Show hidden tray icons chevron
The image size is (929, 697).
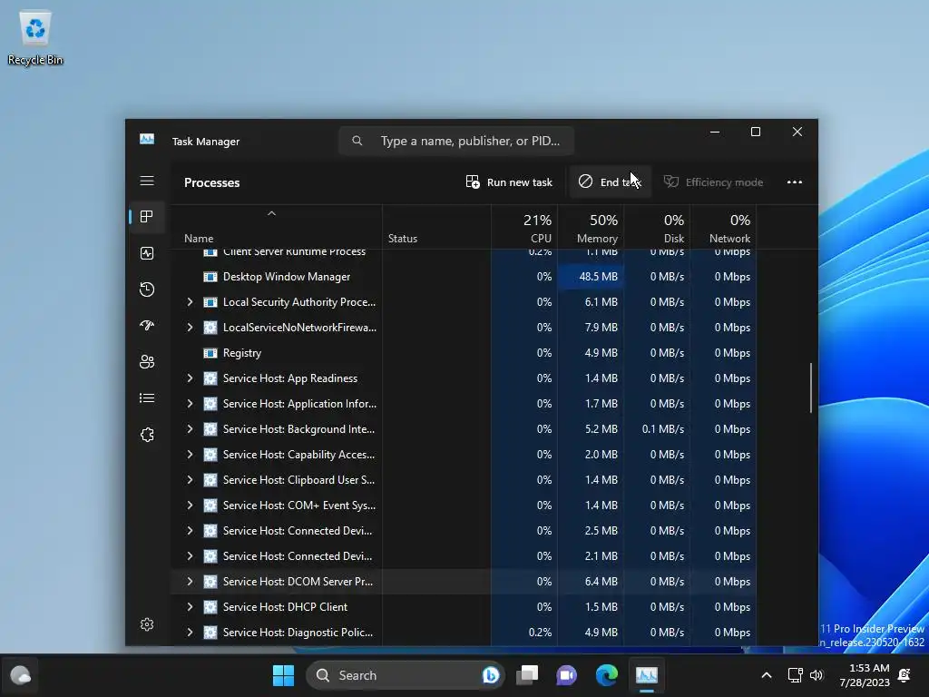tap(766, 675)
